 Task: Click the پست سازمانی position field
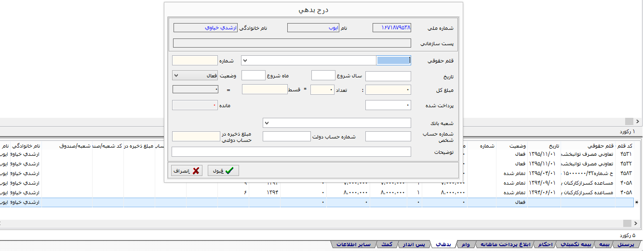pos(292,43)
